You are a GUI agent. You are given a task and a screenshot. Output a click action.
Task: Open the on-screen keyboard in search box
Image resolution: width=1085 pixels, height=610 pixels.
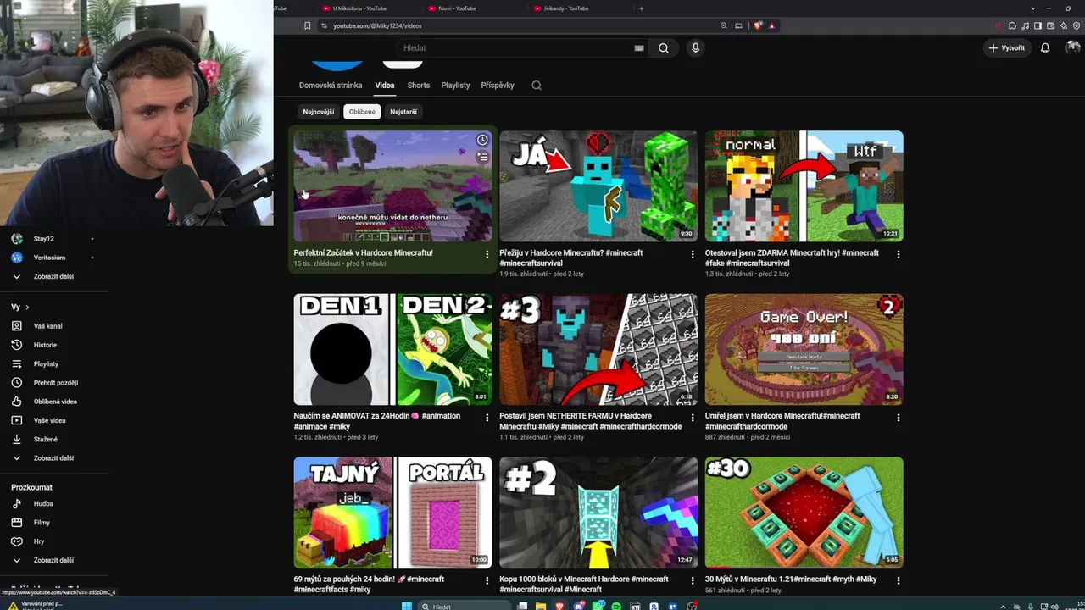(x=639, y=48)
